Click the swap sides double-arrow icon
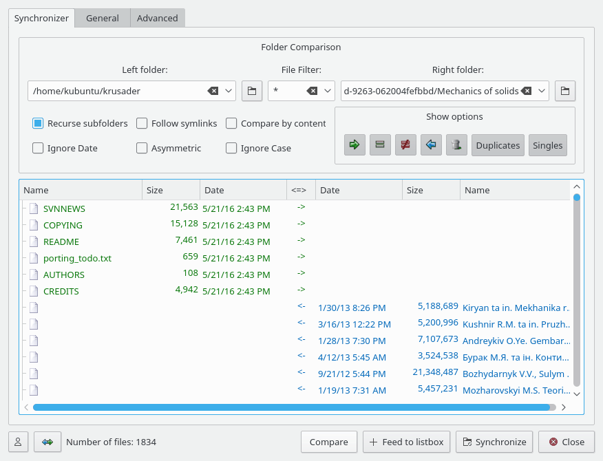 coord(47,442)
